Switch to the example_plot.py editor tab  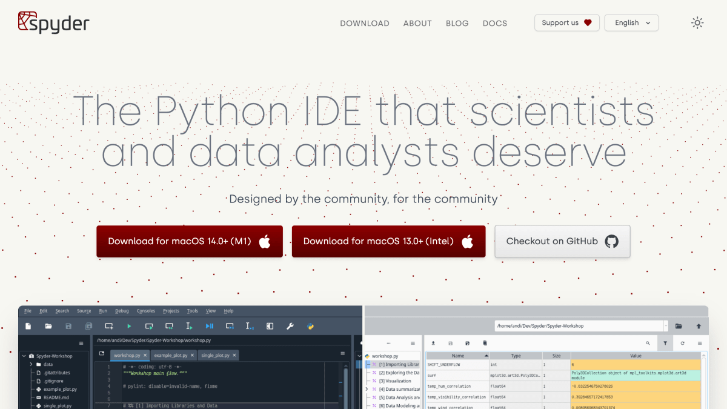[174, 355]
